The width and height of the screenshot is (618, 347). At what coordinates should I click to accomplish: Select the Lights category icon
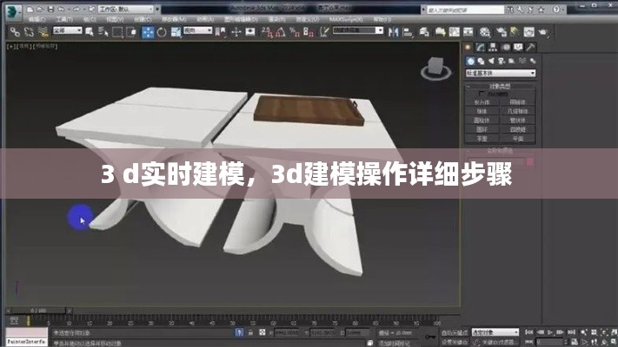(x=492, y=61)
